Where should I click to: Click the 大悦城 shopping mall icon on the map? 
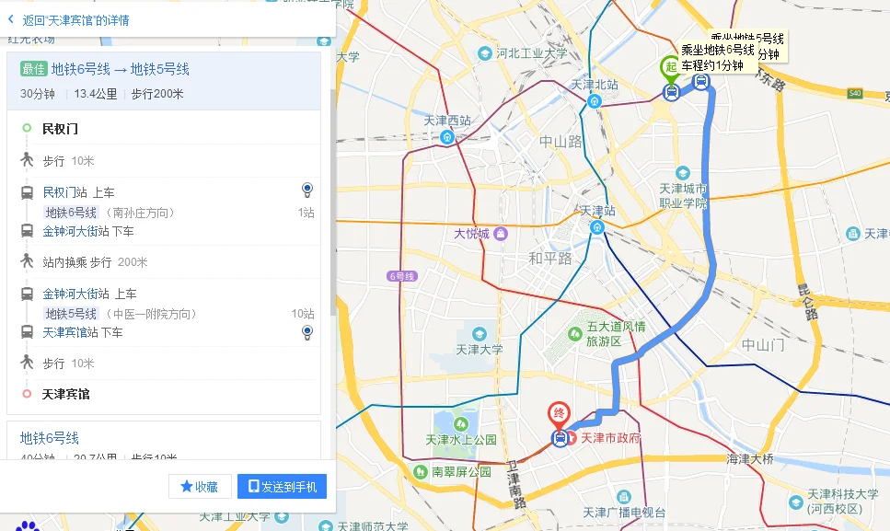[499, 233]
